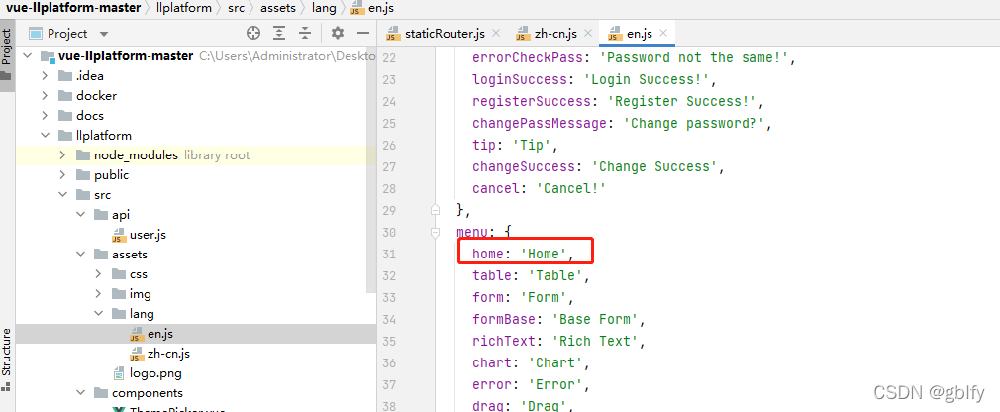Switch to the zh-cn.js editor tab
Screen dimensions: 1000x412
[554, 33]
